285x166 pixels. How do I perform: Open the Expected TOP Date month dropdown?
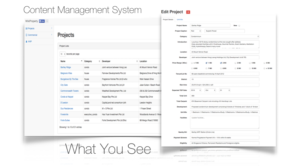point(209,90)
